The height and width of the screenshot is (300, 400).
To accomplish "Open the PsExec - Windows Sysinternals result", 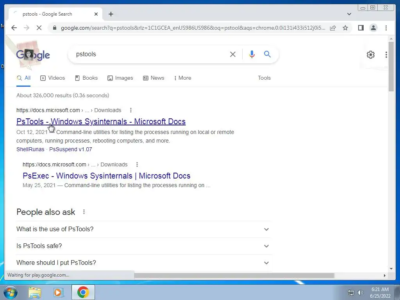I will click(x=106, y=176).
